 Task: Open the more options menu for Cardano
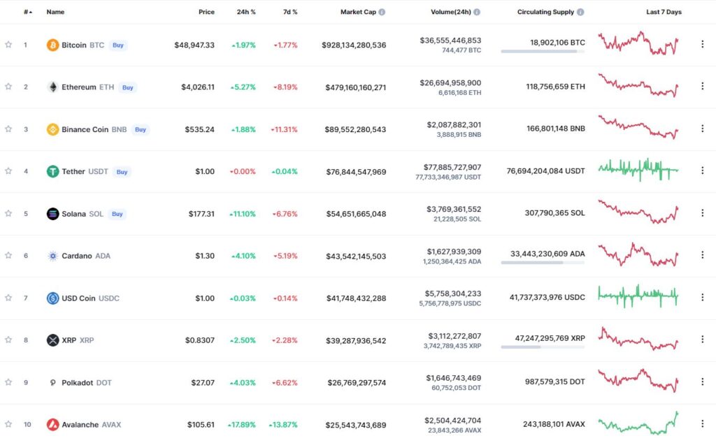click(702, 254)
